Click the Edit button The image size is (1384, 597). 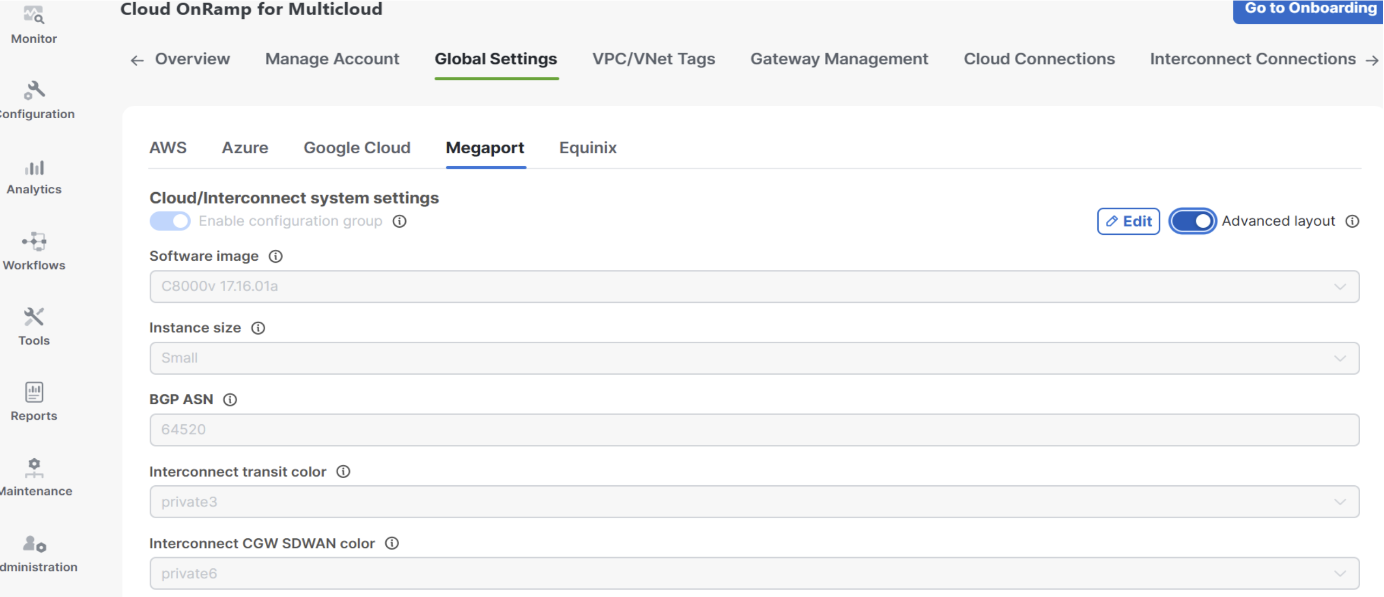1128,221
